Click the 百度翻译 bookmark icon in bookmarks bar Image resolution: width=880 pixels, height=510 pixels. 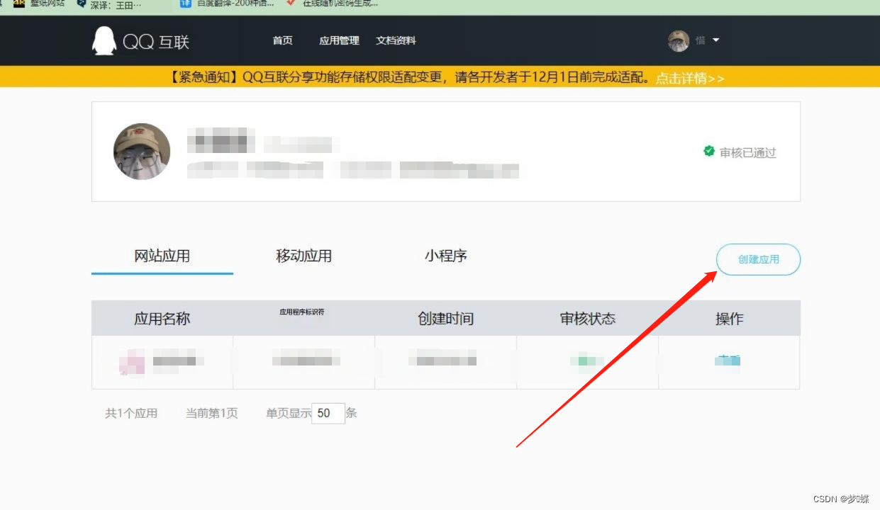point(186,3)
